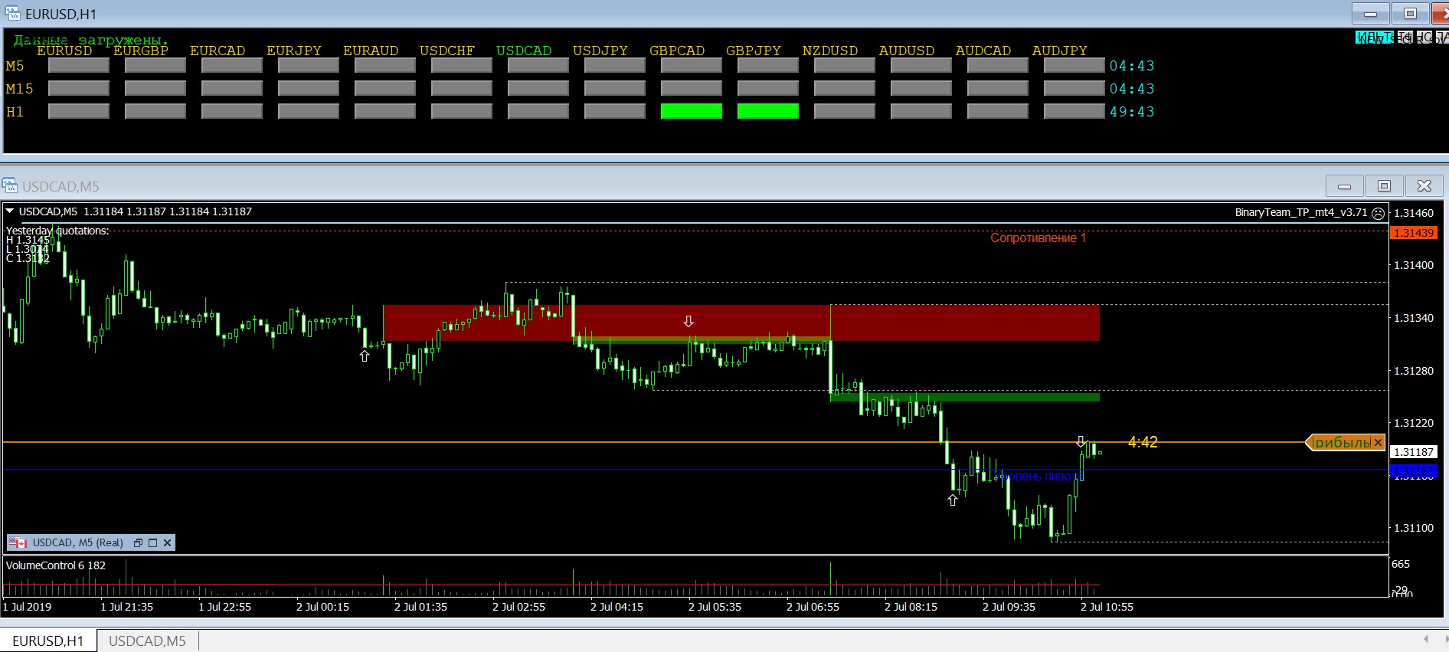Click the down arrow signal on orange line
The width and height of the screenshot is (1449, 652).
[1081, 441]
